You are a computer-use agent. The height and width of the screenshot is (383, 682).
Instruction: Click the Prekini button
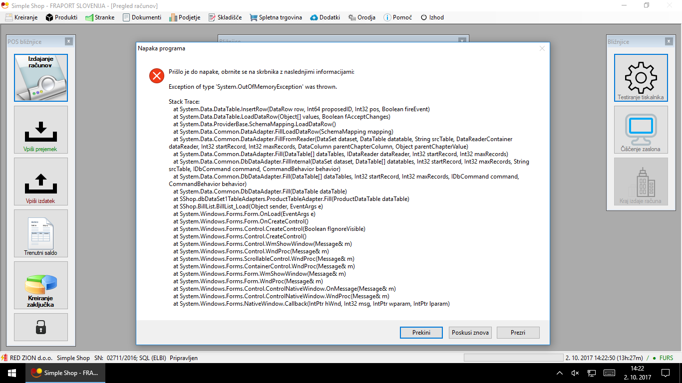[x=421, y=333]
